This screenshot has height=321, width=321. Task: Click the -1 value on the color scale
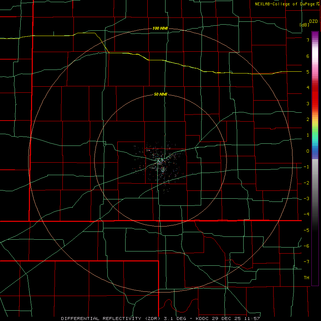coord(306,167)
